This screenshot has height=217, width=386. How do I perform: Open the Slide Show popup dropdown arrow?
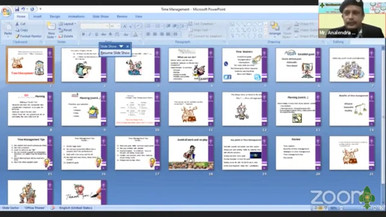click(121, 46)
